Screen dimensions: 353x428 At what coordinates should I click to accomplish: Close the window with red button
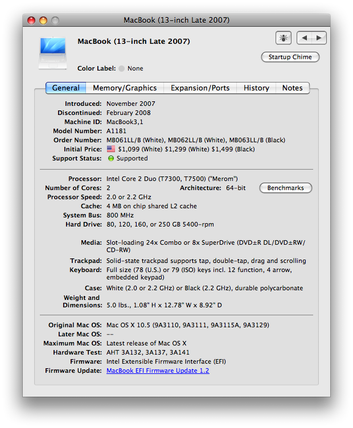[31, 20]
